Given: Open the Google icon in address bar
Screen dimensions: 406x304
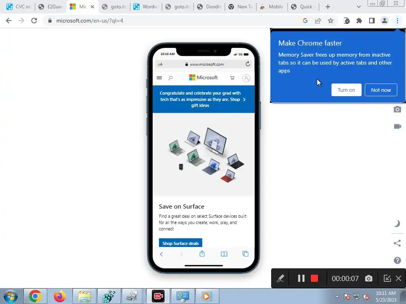Looking at the screenshot, I should pyautogui.click(x=305, y=21).
